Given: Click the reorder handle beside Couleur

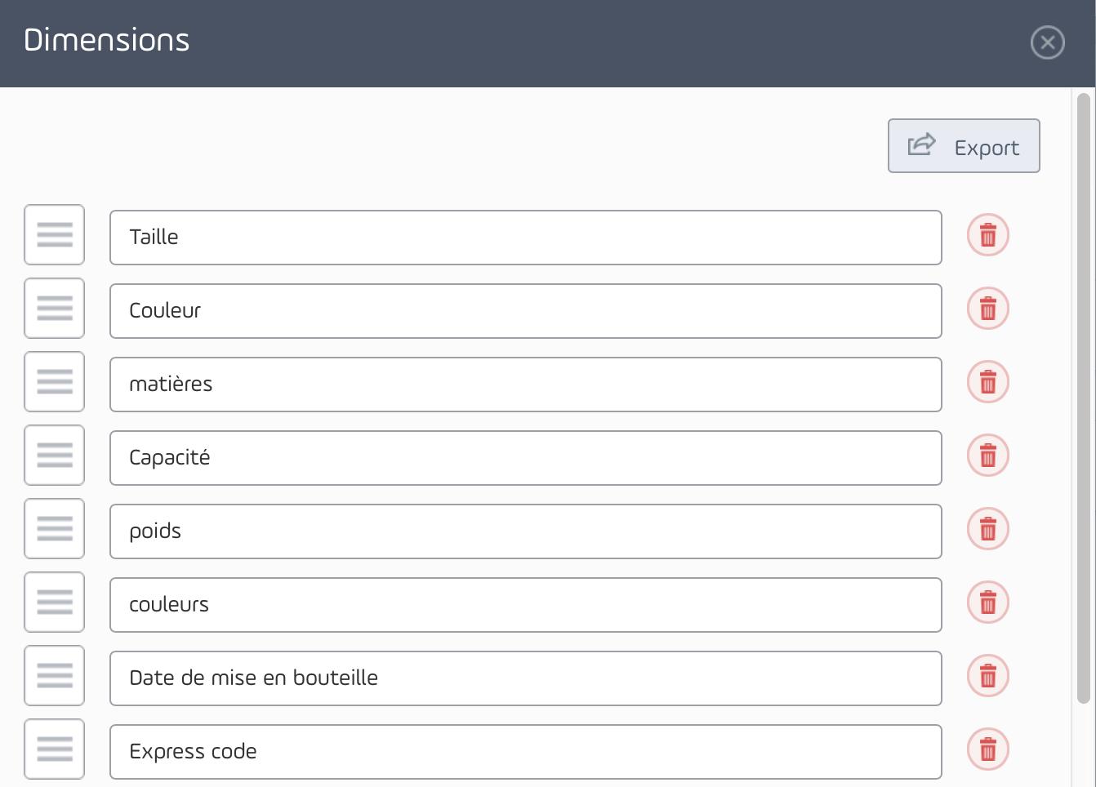Looking at the screenshot, I should (55, 309).
